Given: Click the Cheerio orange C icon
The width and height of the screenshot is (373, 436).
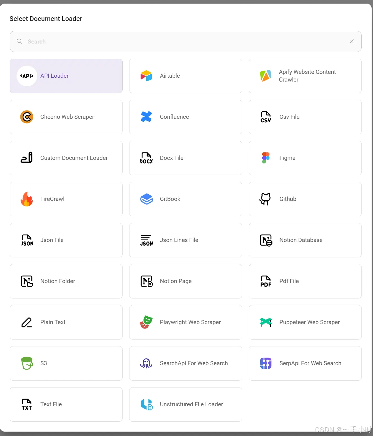Looking at the screenshot, I should pos(27,117).
